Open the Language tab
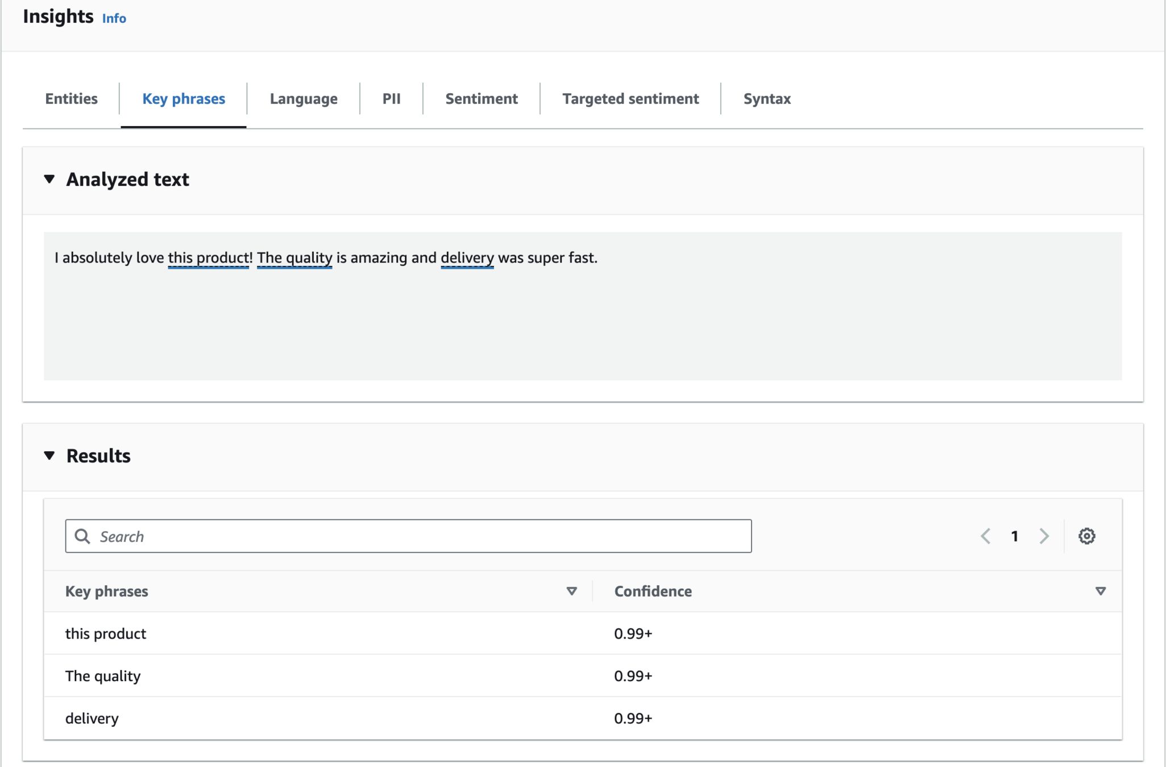The image size is (1166, 767). tap(303, 99)
